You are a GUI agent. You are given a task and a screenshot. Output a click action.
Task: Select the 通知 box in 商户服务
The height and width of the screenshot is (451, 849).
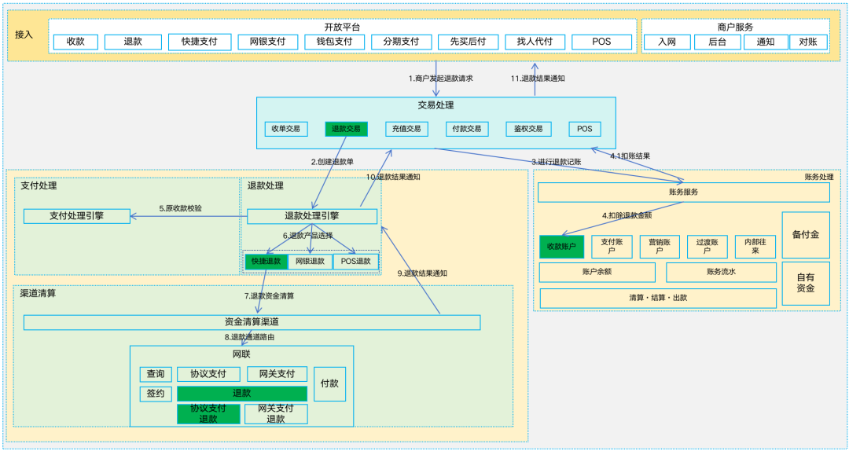[x=766, y=42]
